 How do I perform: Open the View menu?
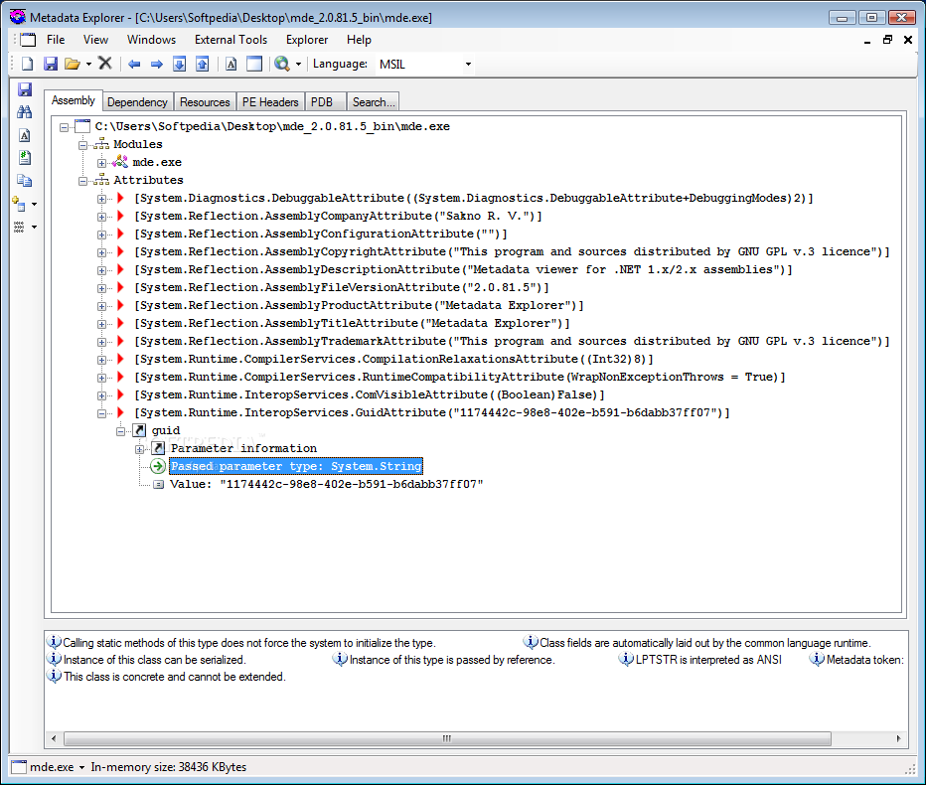(x=95, y=40)
